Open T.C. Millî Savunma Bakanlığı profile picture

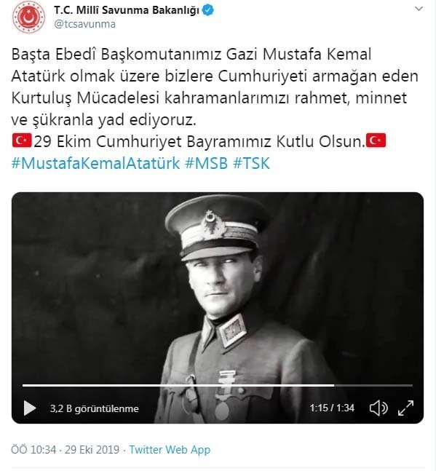pos(28,17)
